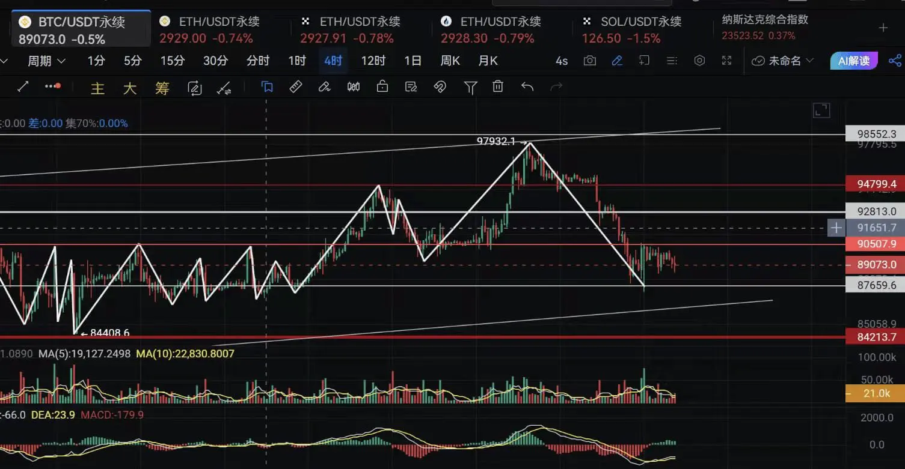Switch to the 30分 timeframe
Viewport: 905px width, 469px height.
click(216, 61)
